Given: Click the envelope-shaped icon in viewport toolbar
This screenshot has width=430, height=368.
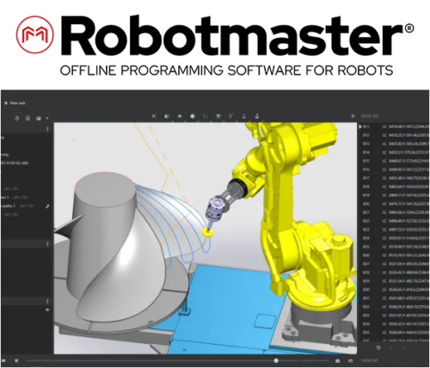Looking at the screenshot, I should (x=218, y=116).
